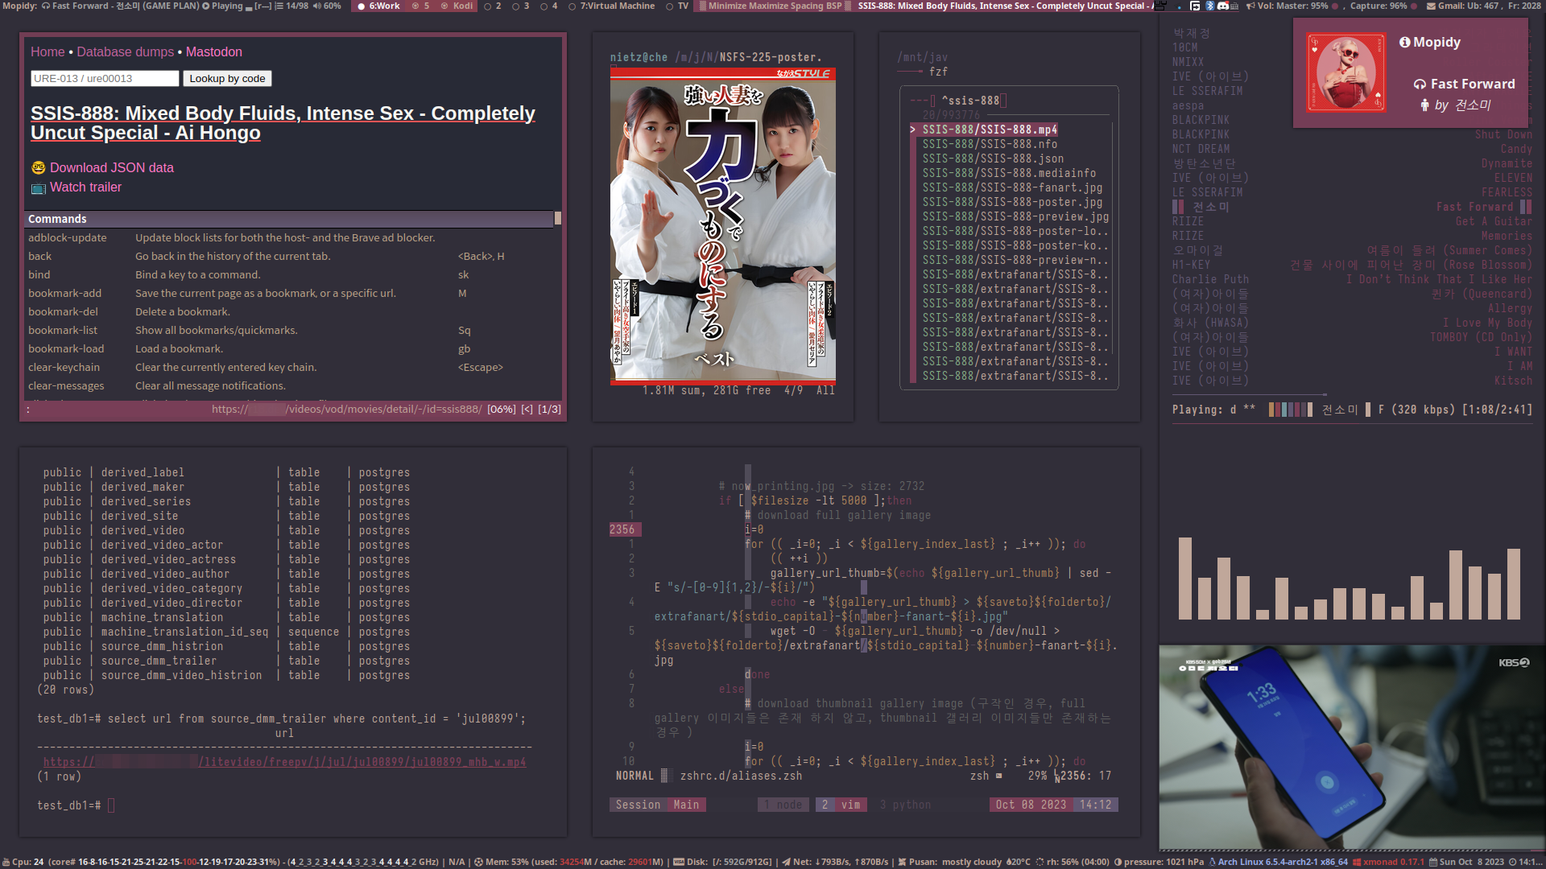1546x869 pixels.
Task: Switch to the TV workspace
Action: [x=677, y=6]
